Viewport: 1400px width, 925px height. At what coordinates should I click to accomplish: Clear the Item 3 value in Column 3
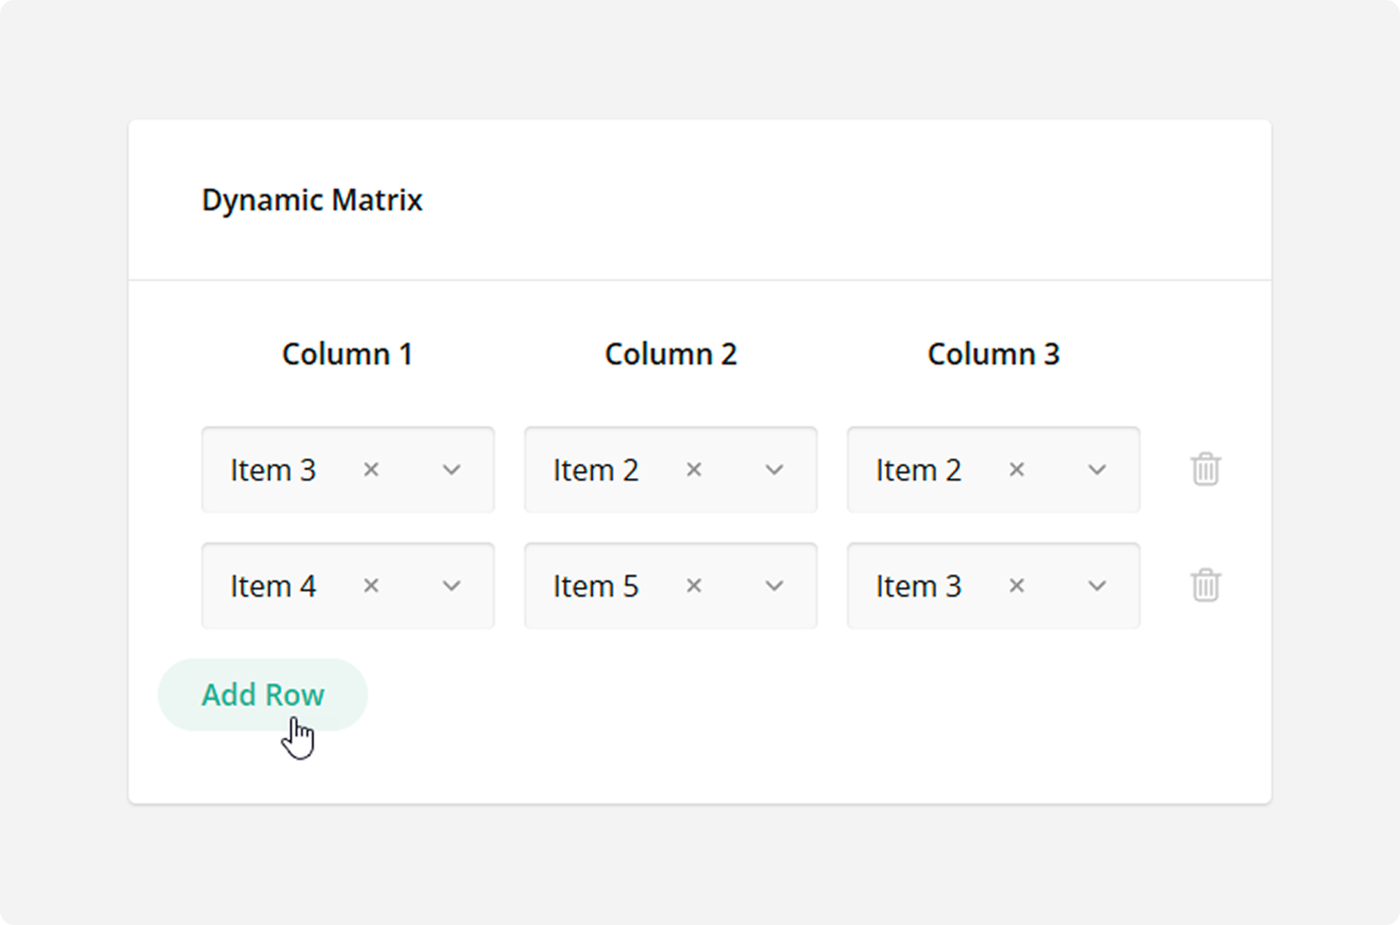(1016, 586)
